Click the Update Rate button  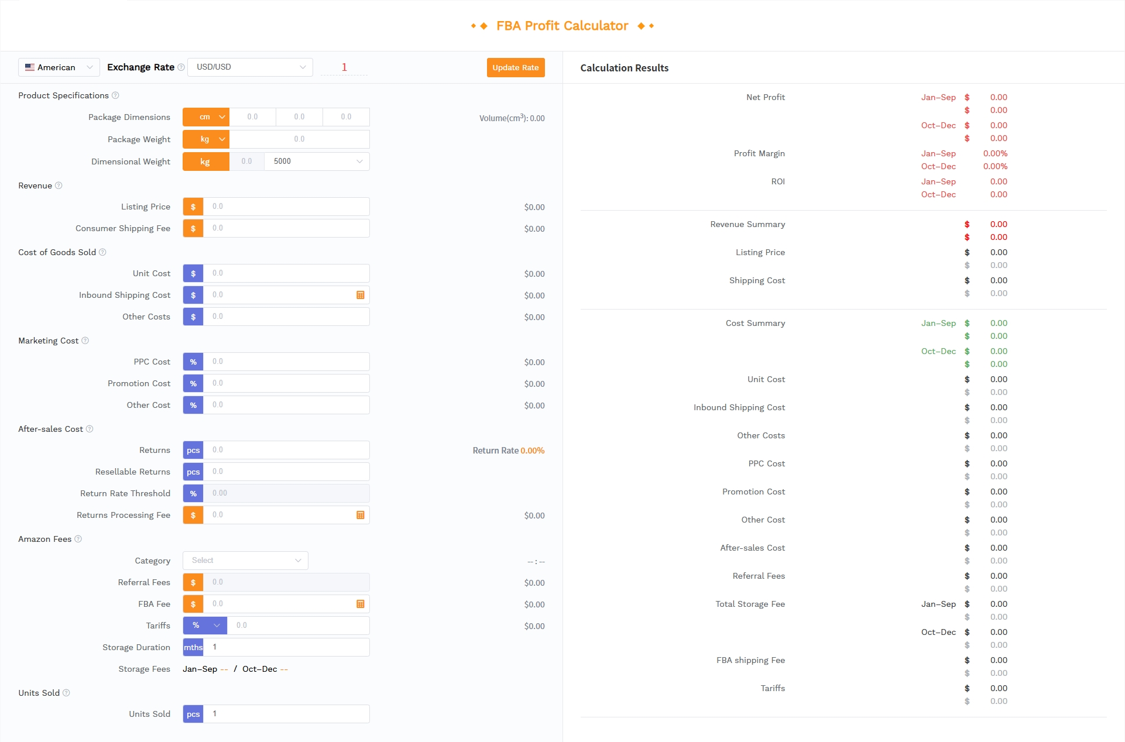point(515,67)
